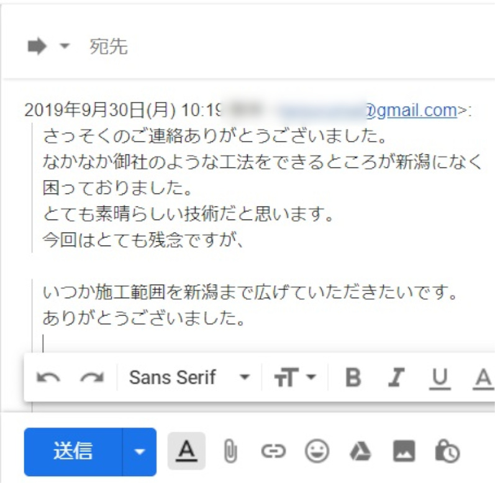This screenshot has width=495, height=483.
Task: Open the Sans Serif font dropdown
Action: (189, 377)
